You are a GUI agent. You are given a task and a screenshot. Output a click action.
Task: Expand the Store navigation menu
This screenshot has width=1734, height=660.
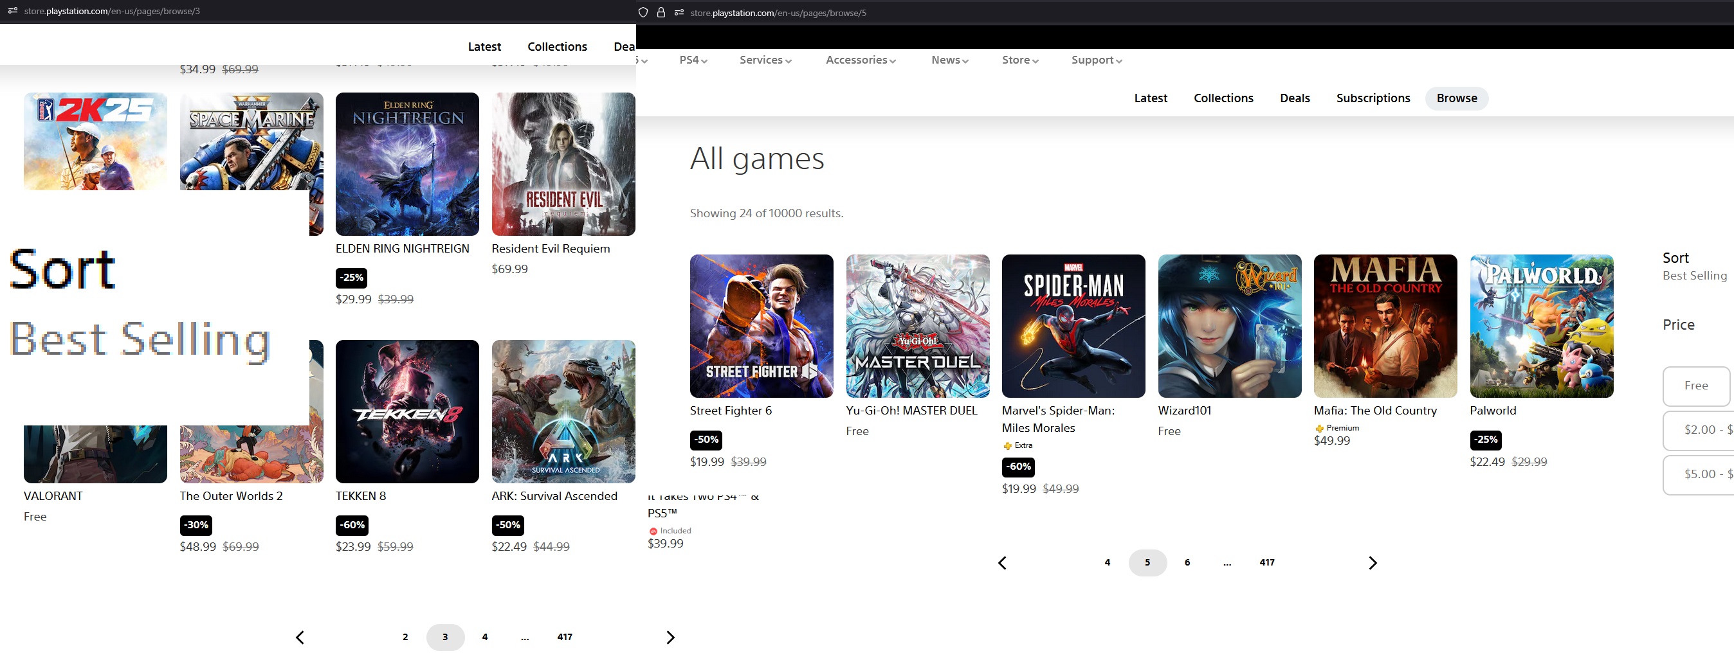pos(1020,60)
